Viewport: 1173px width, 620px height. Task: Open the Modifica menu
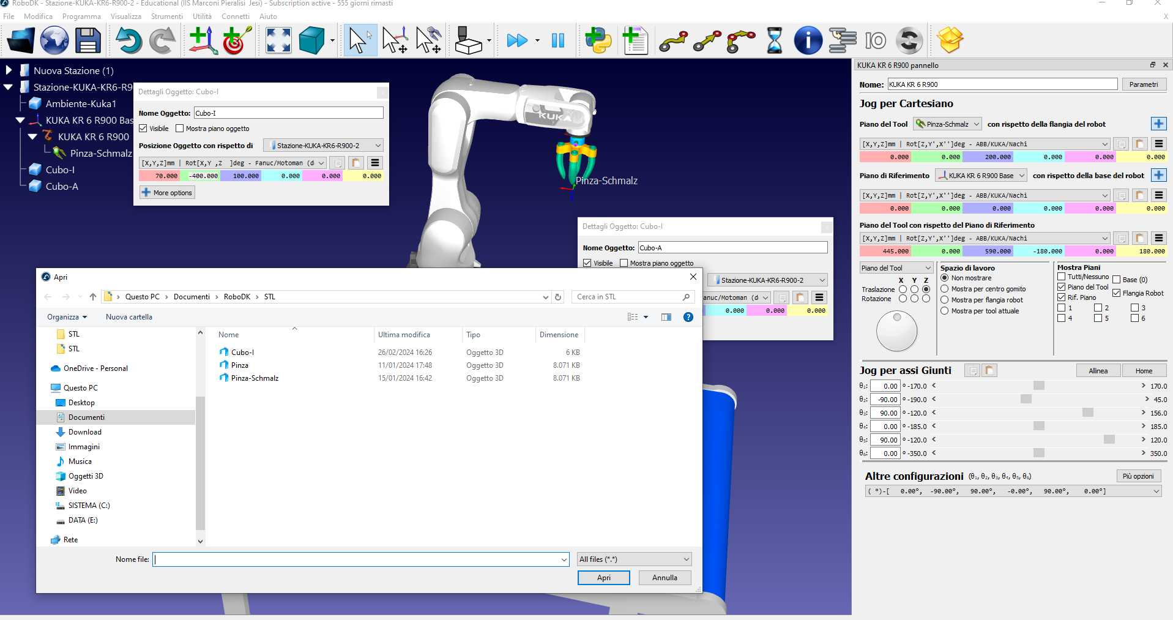[x=38, y=17]
